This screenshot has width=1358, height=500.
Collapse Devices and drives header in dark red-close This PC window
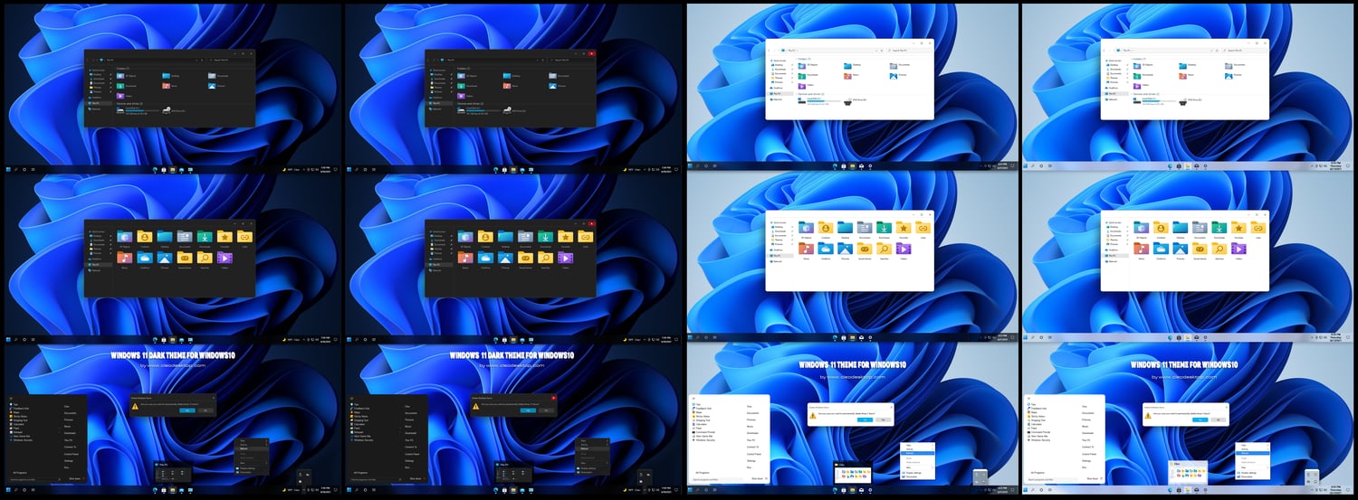click(x=472, y=104)
